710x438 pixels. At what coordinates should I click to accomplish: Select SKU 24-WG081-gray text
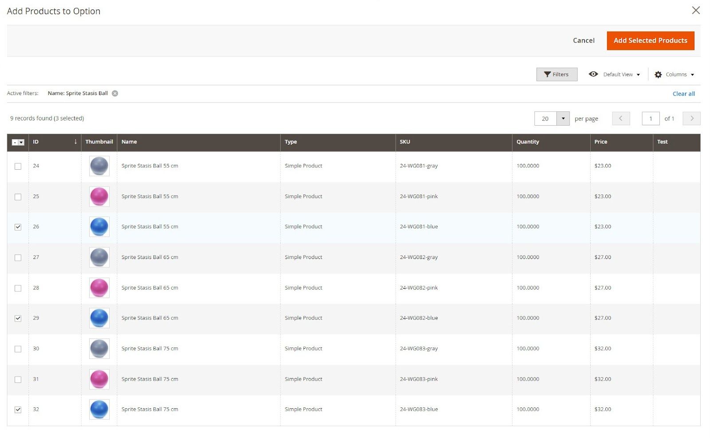pyautogui.click(x=418, y=166)
